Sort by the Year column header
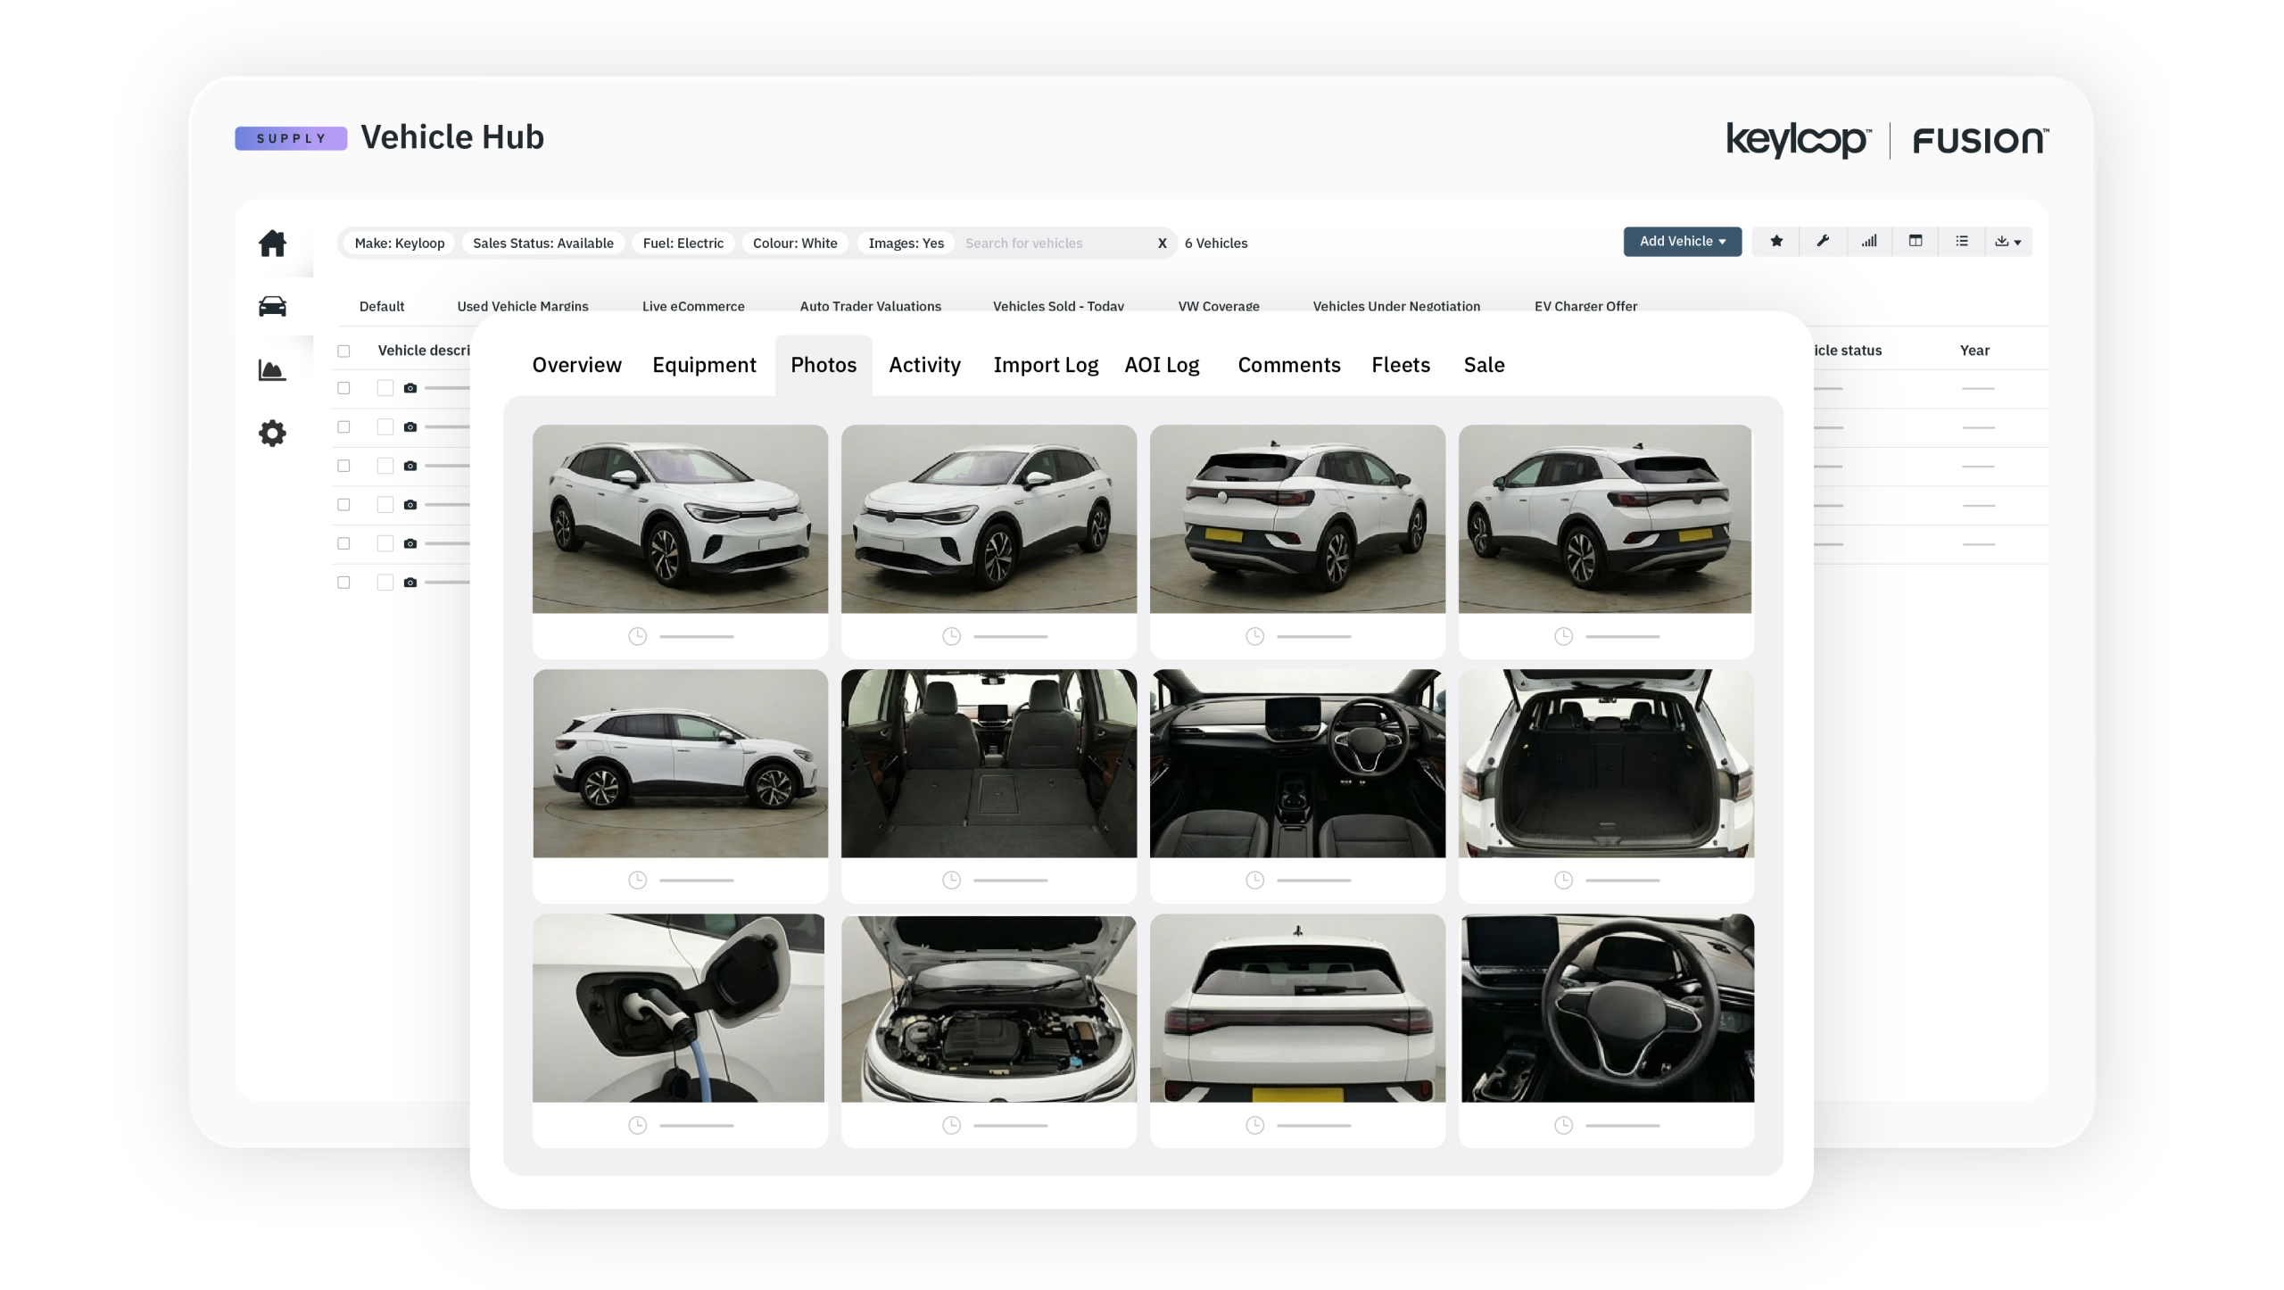Viewport: 2284px width, 1290px height. click(1974, 351)
